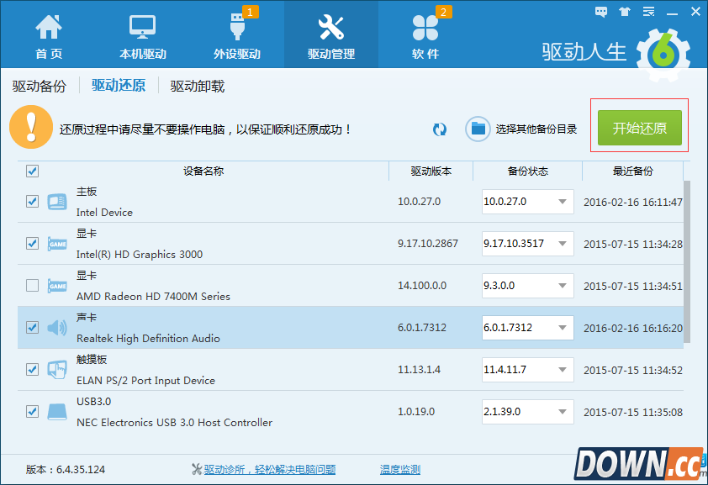The height and width of the screenshot is (485, 708).
Task: Expand the 10.0.27.0 backup version dropdown
Action: pos(562,202)
